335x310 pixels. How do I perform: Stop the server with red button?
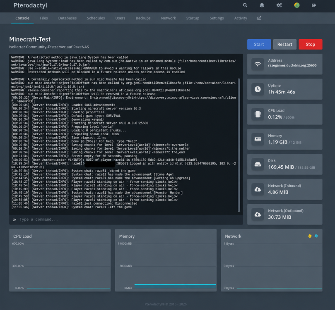tap(311, 44)
